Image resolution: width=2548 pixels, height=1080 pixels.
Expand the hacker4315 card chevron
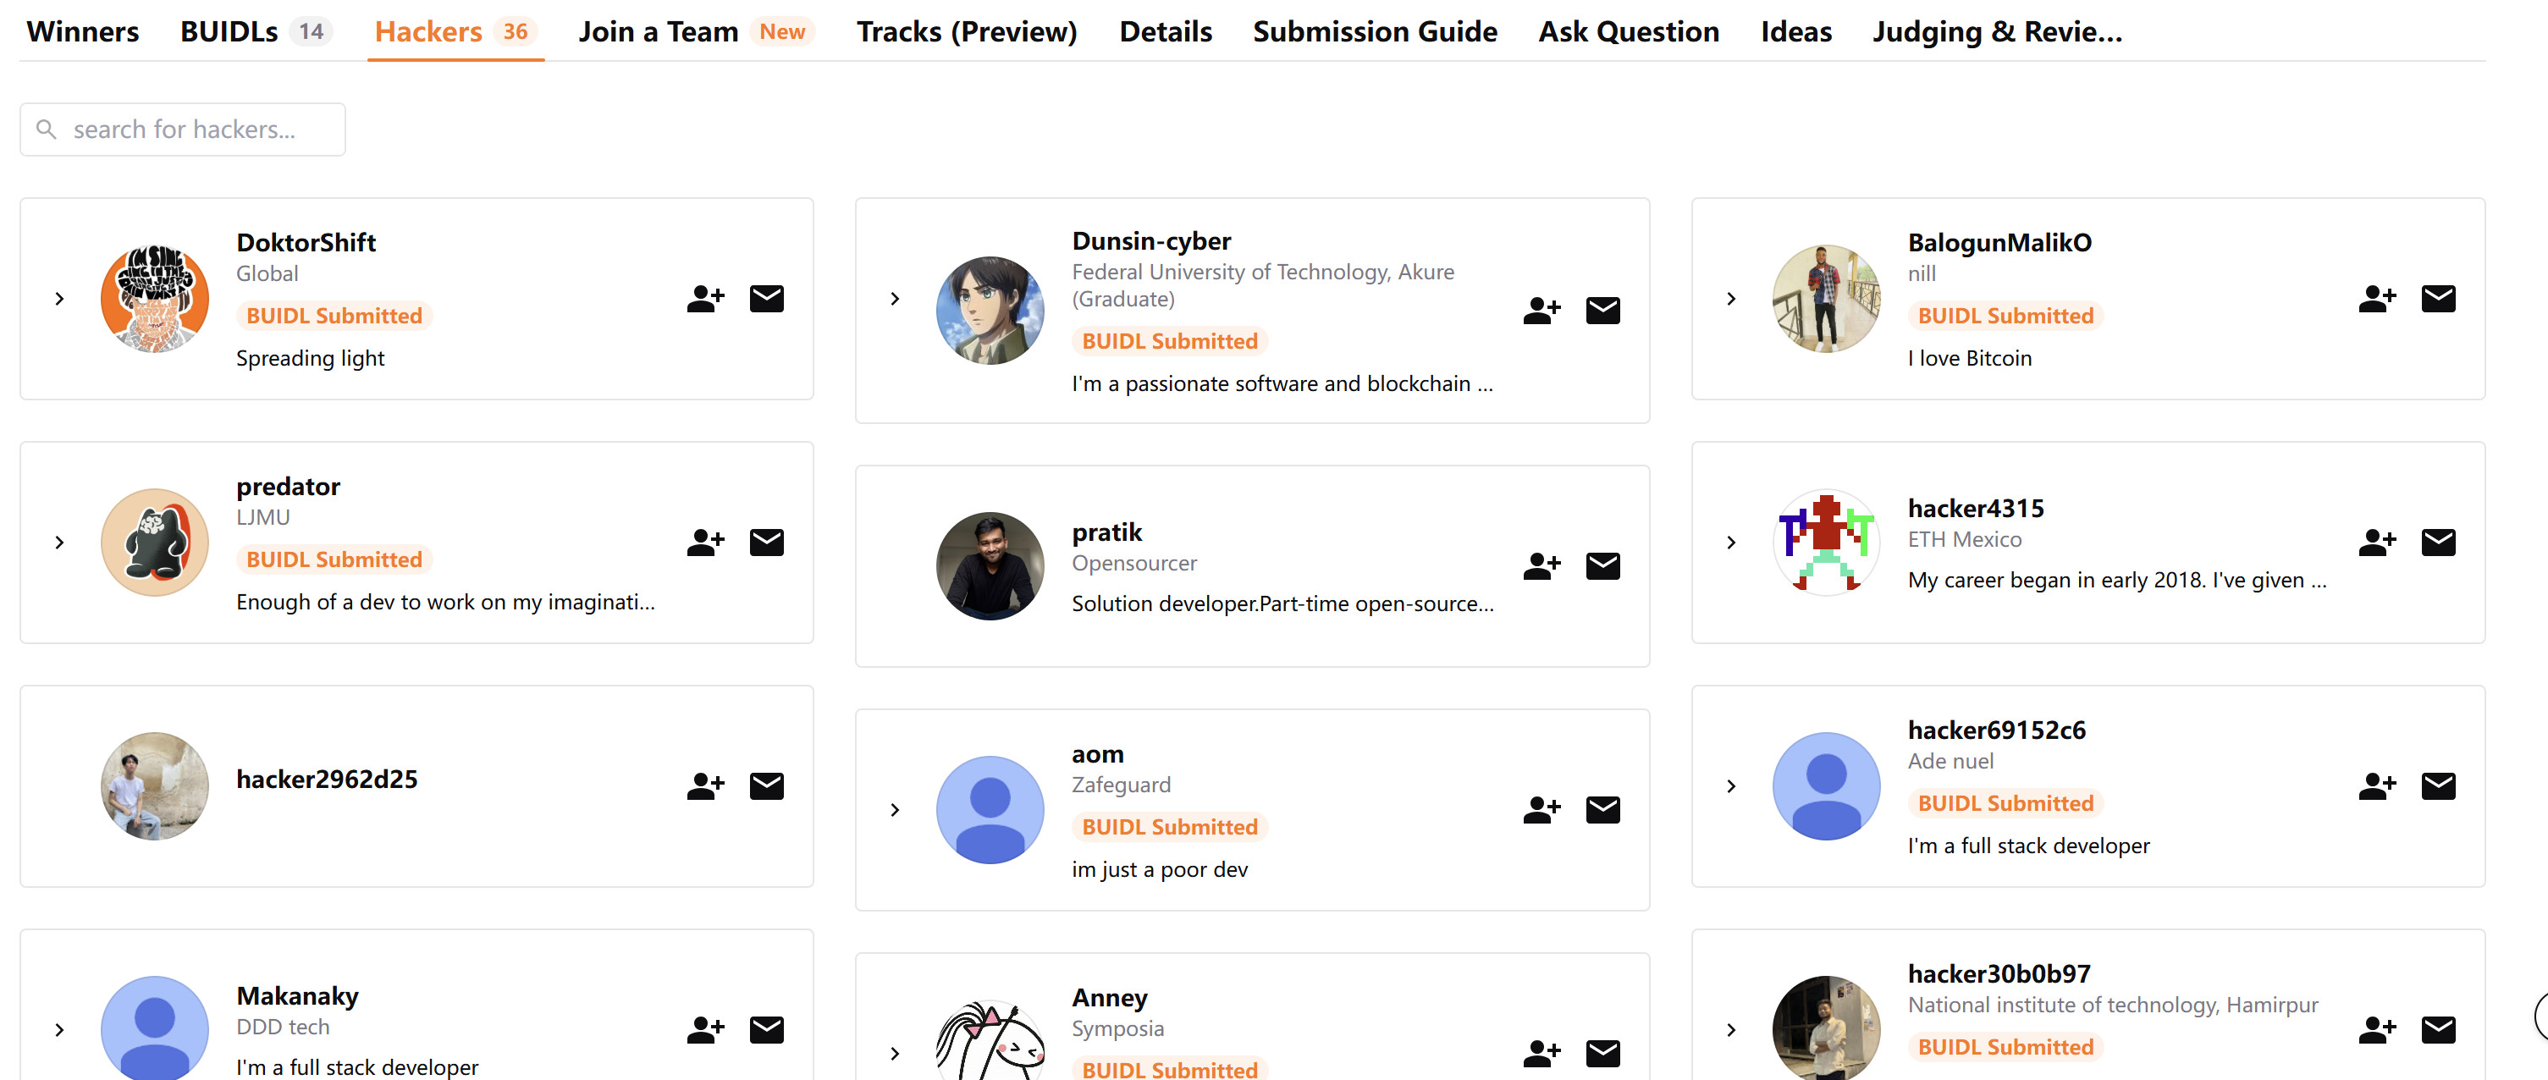tap(1731, 542)
